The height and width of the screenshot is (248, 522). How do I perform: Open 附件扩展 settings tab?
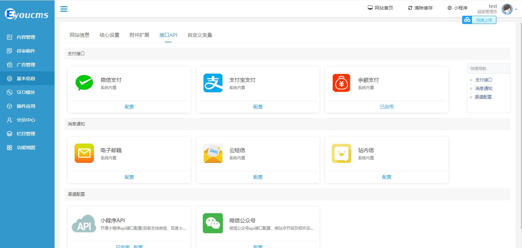coord(139,35)
